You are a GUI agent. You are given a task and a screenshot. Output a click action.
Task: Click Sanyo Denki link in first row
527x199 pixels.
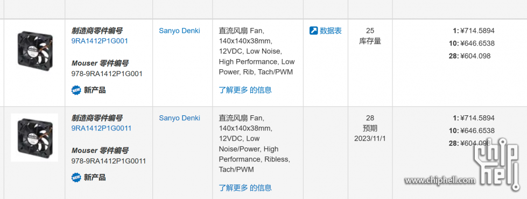coord(179,31)
